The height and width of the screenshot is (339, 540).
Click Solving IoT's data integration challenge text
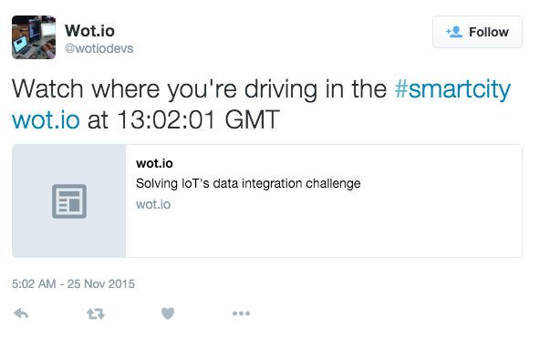[x=248, y=183]
